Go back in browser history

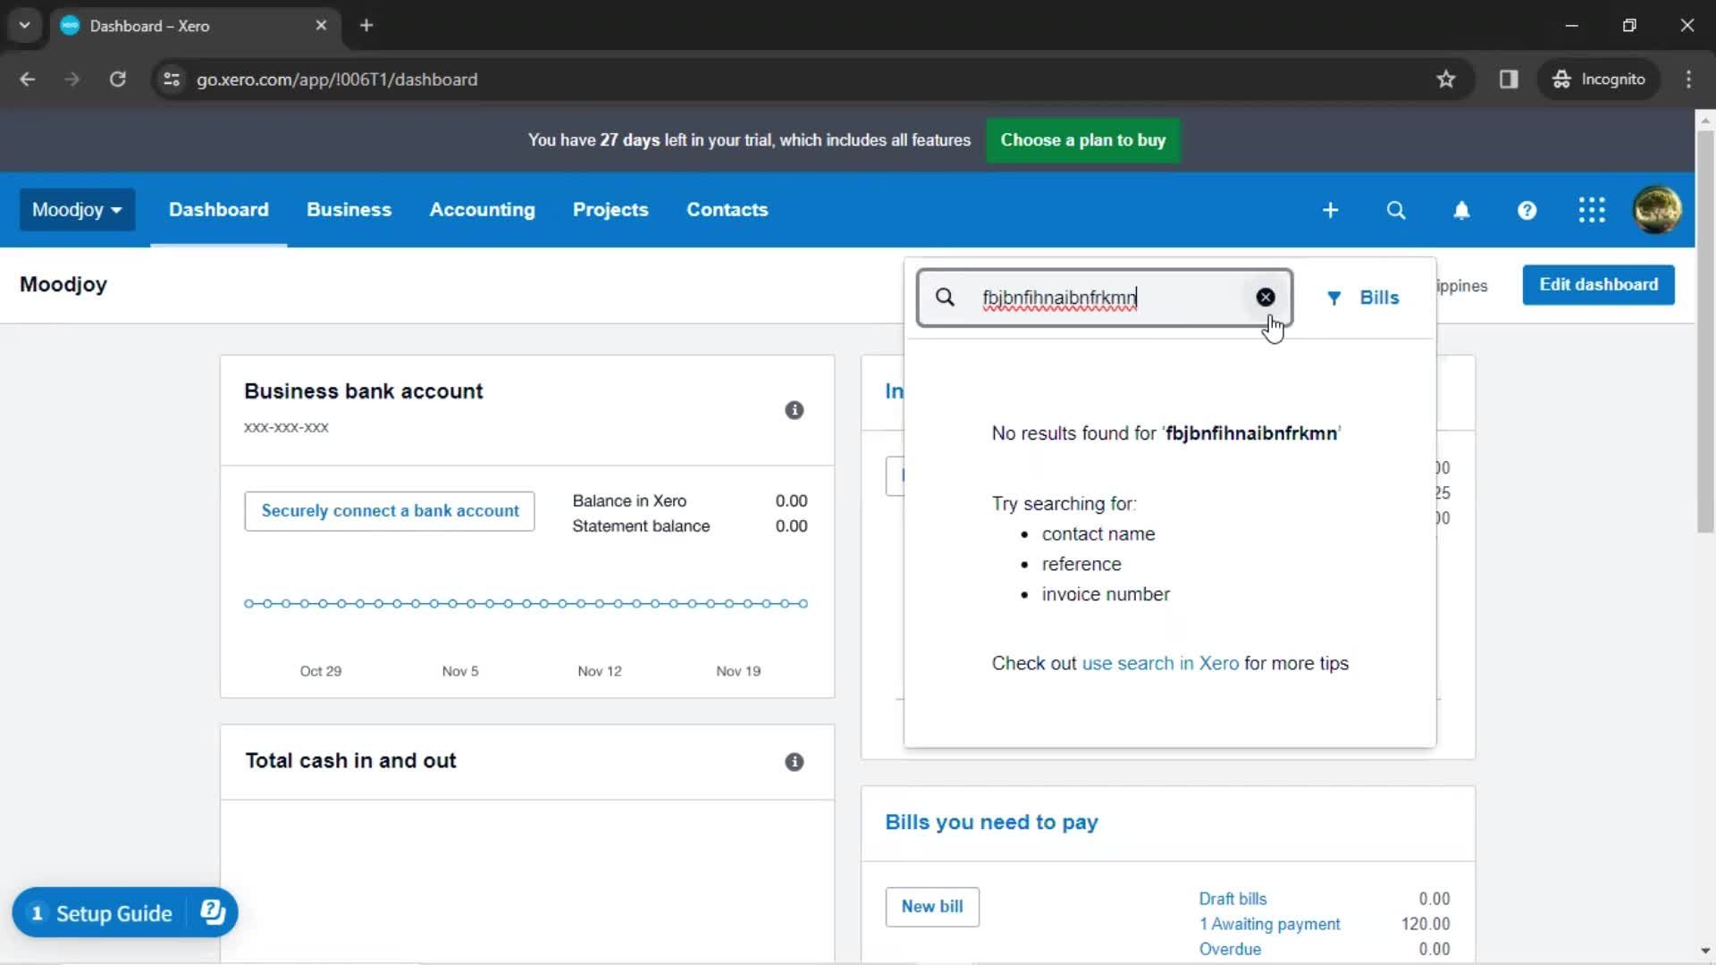pos(28,80)
